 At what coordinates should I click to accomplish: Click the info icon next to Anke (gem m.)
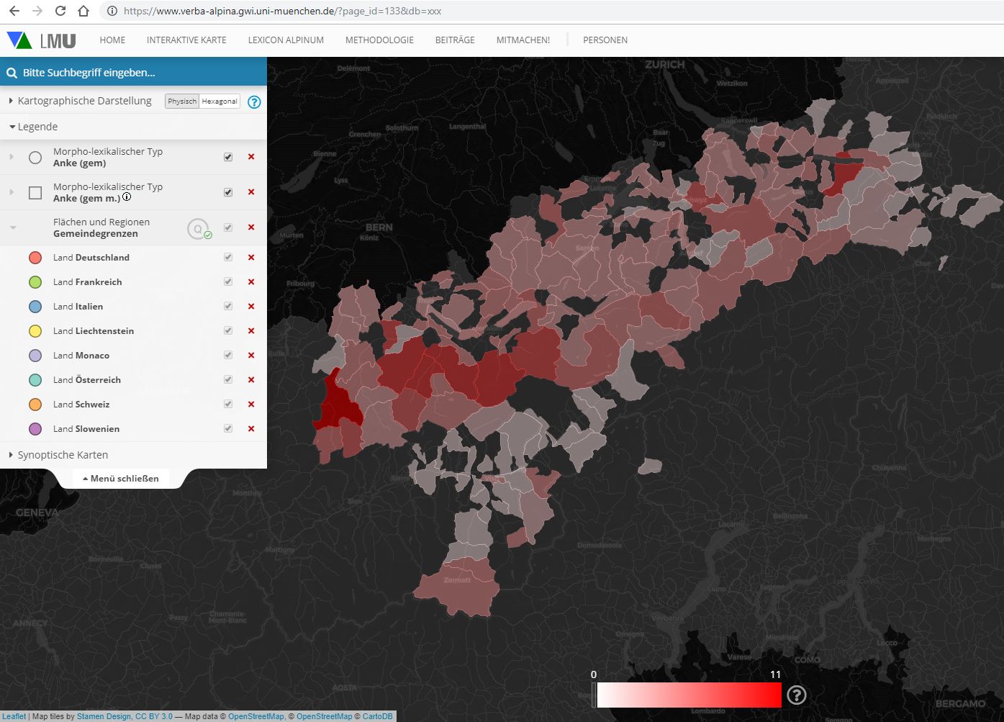click(x=127, y=197)
